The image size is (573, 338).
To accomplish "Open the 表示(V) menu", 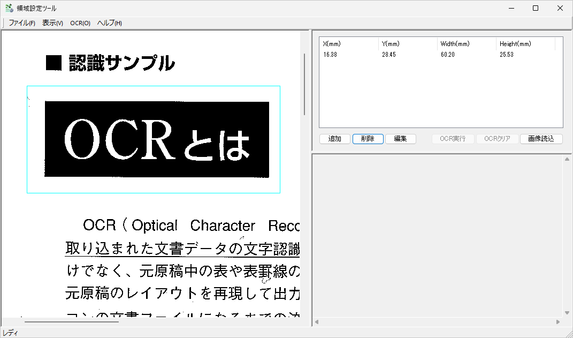I will pyautogui.click(x=51, y=23).
